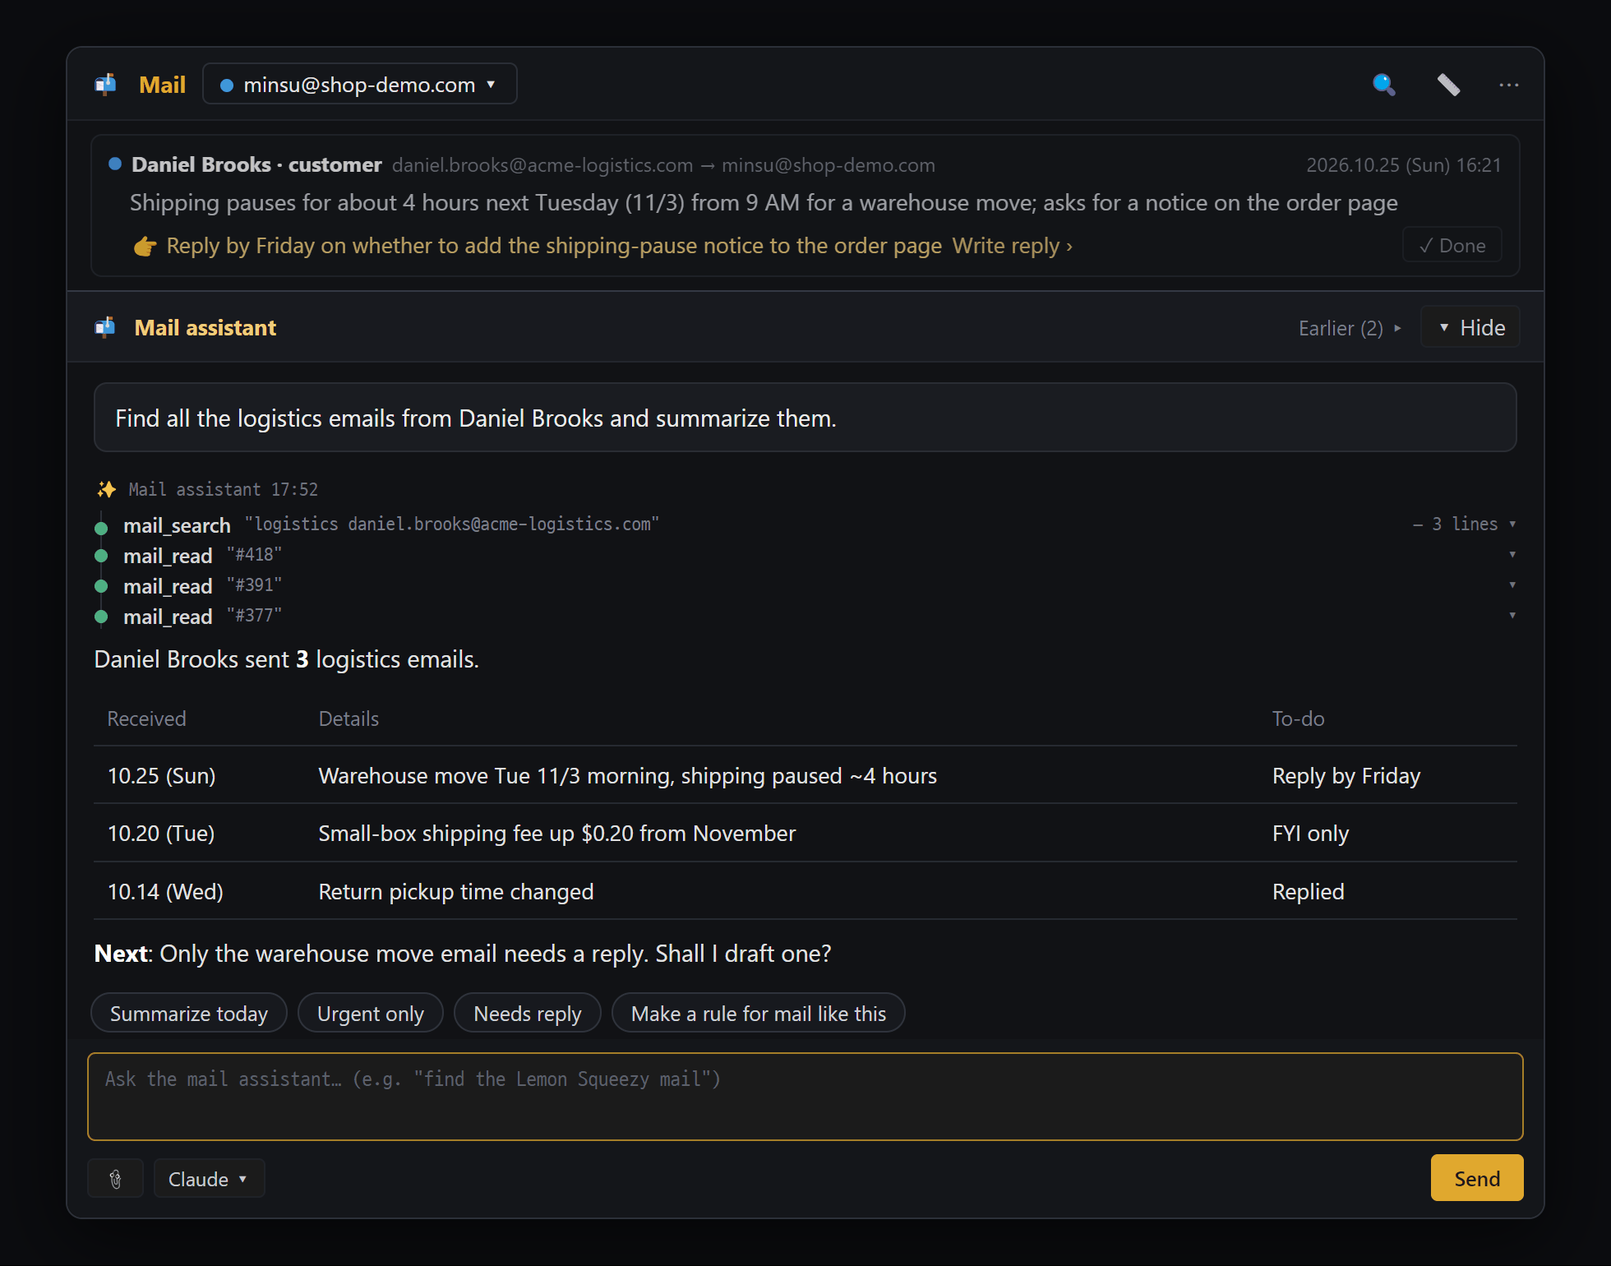Focus the Ask the mail assistant input field
1611x1266 pixels.
tap(805, 1097)
